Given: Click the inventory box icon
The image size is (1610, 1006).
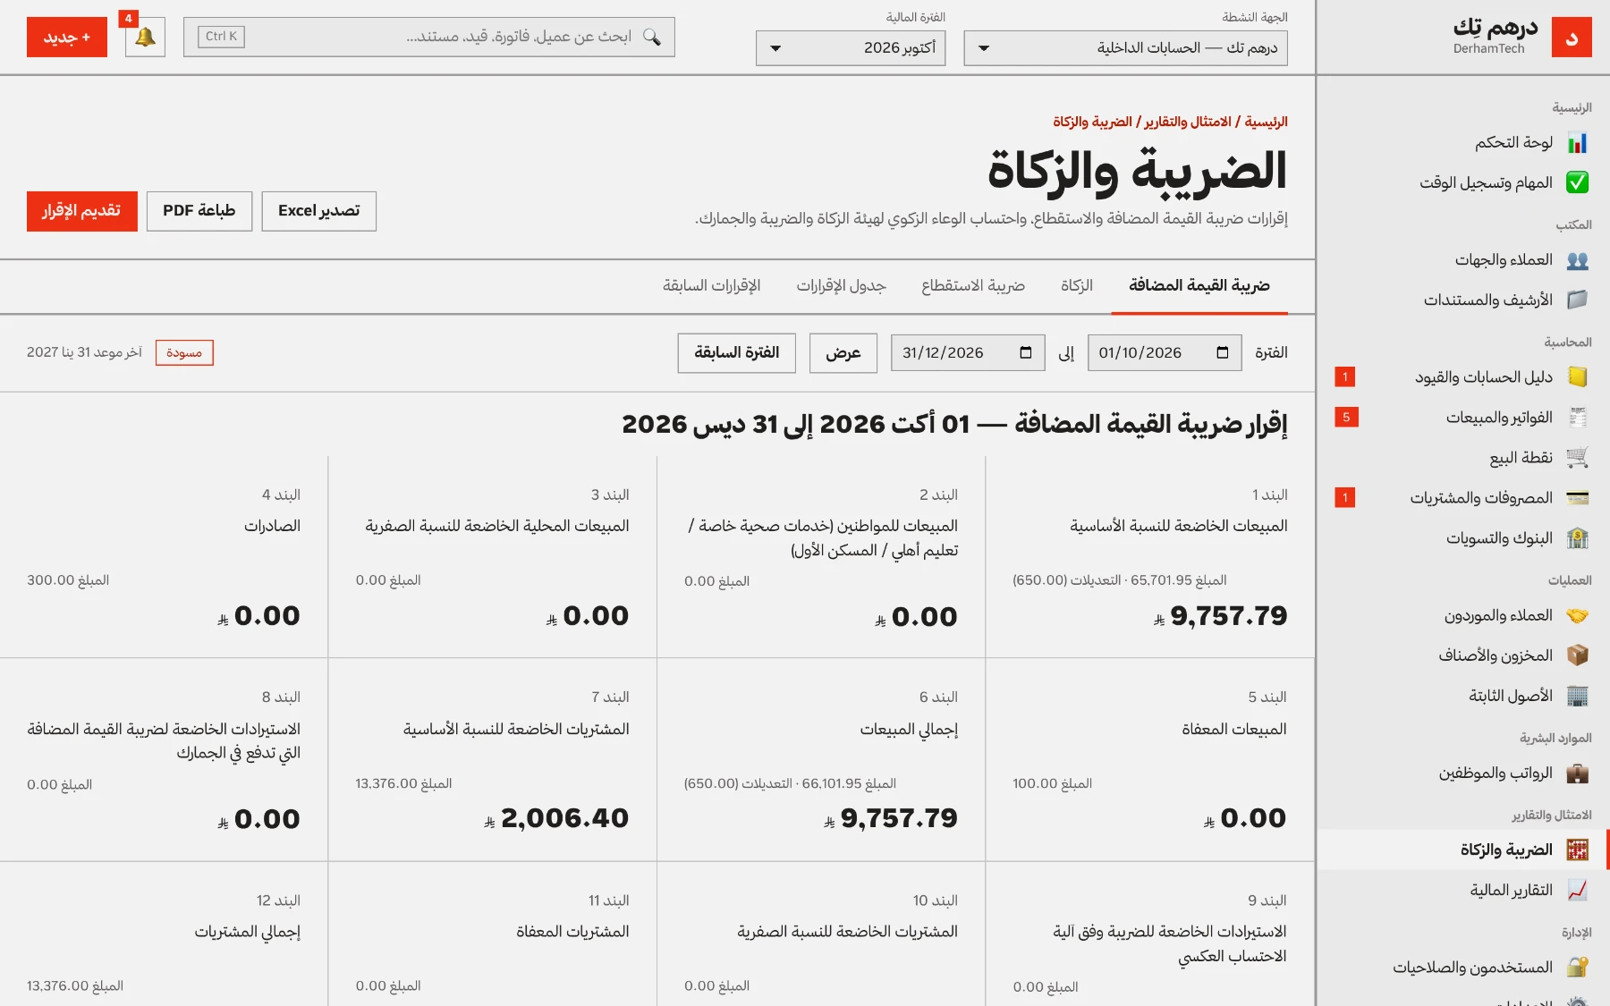Looking at the screenshot, I should [1577, 655].
